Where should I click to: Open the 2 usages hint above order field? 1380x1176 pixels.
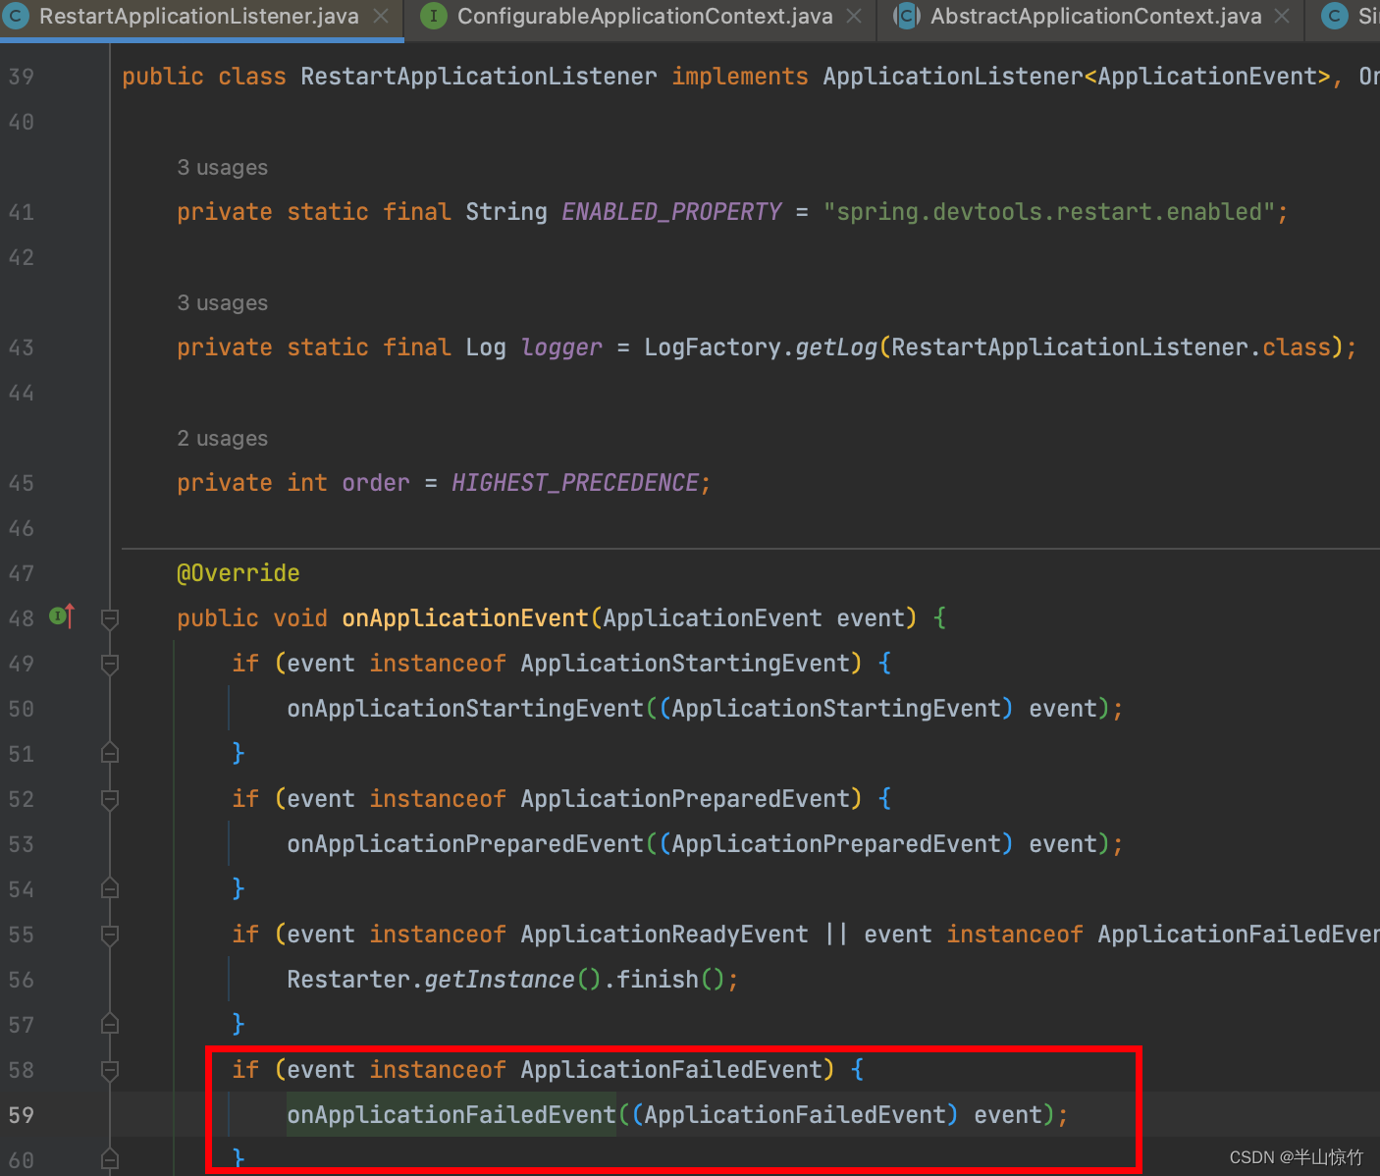click(223, 439)
